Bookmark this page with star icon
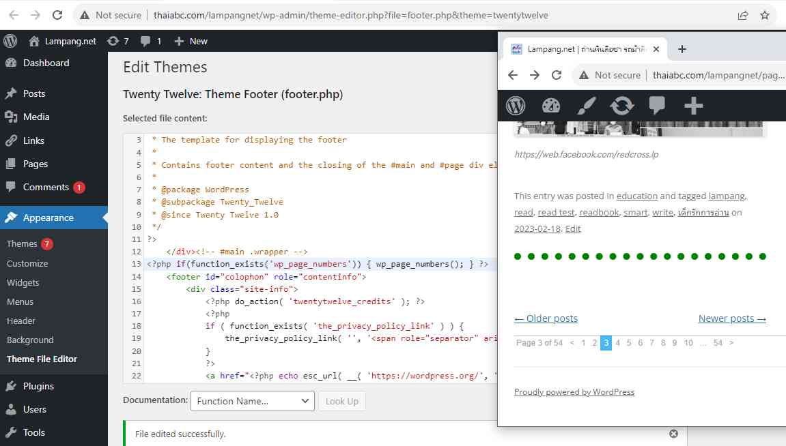 765,15
